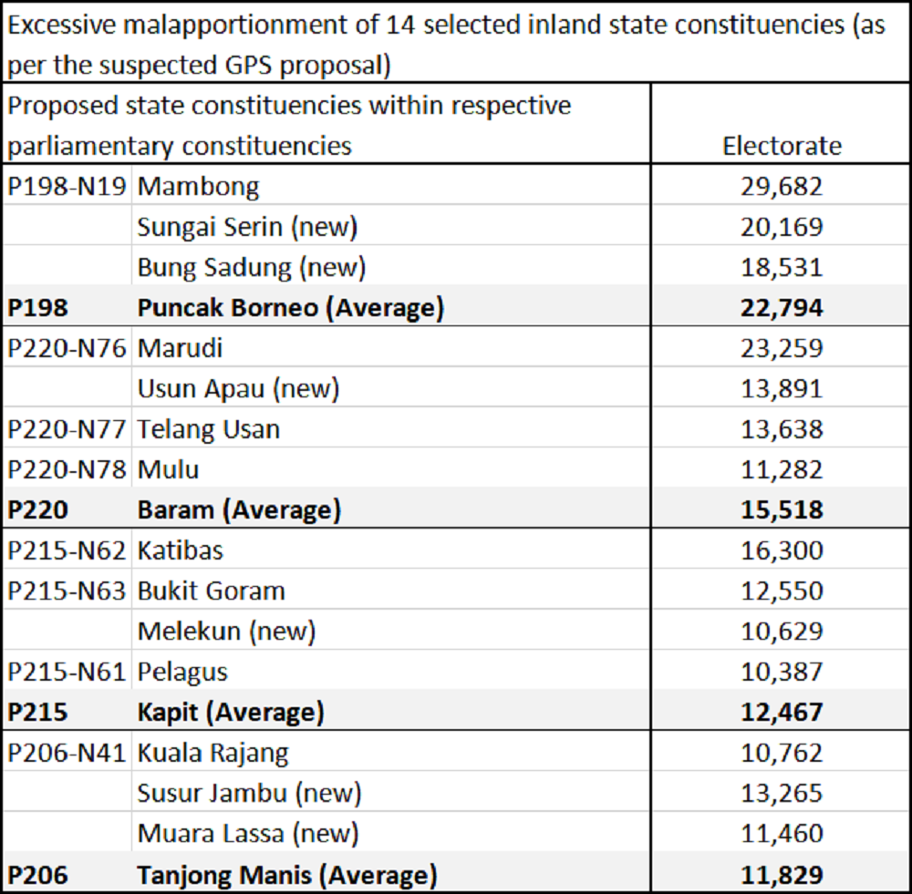The image size is (912, 894).
Task: Click Pelagus electorate value 10,387
Action: tap(782, 673)
